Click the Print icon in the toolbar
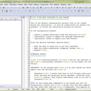 (4, 8)
